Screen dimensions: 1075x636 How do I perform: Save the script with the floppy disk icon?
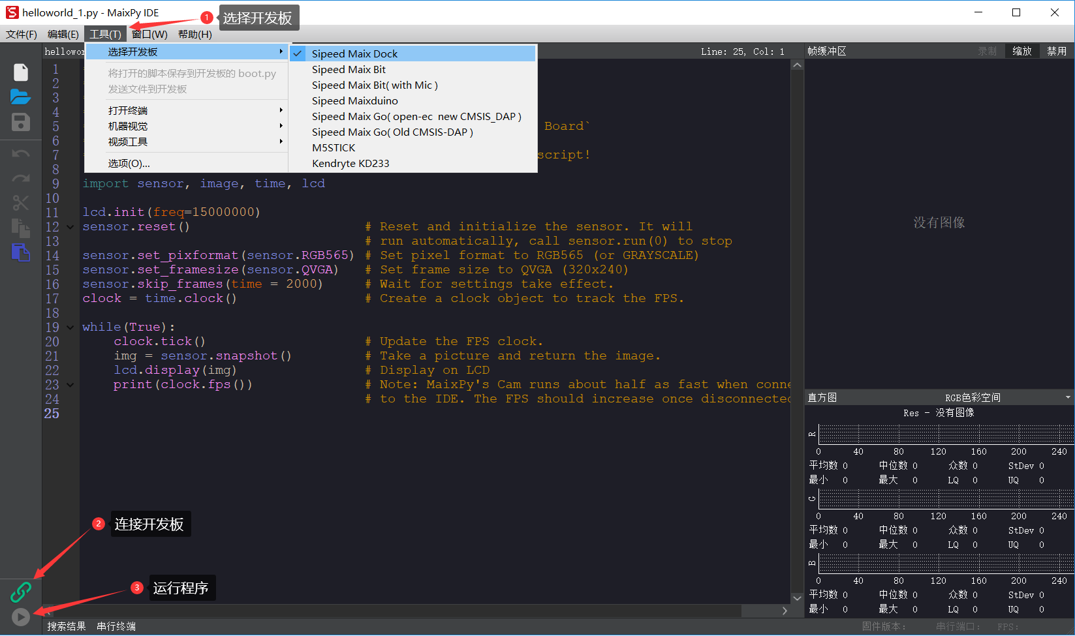tap(21, 122)
